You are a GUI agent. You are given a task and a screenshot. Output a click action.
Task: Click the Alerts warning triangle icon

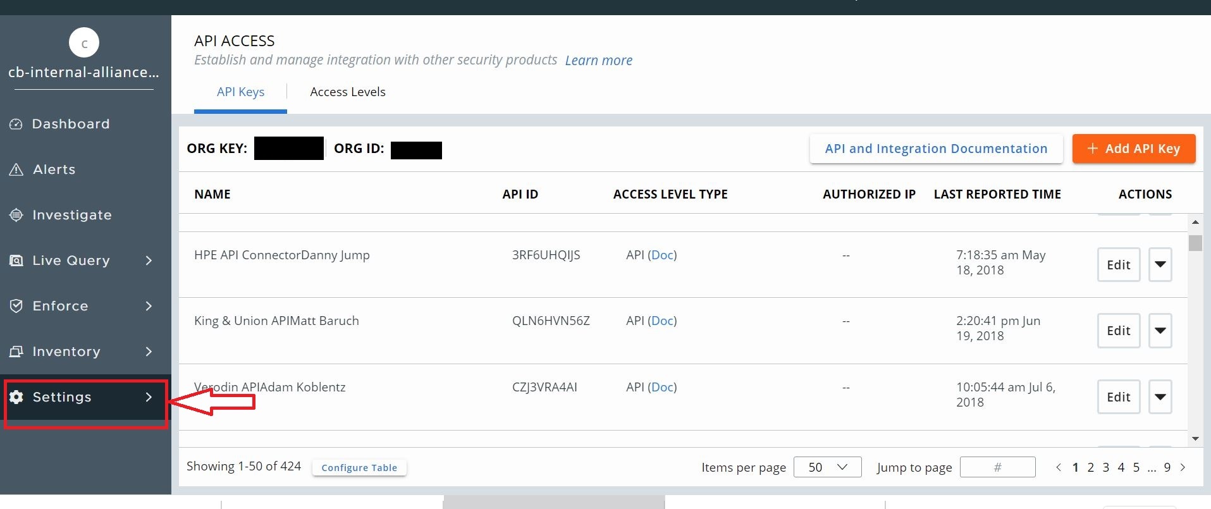tap(16, 170)
